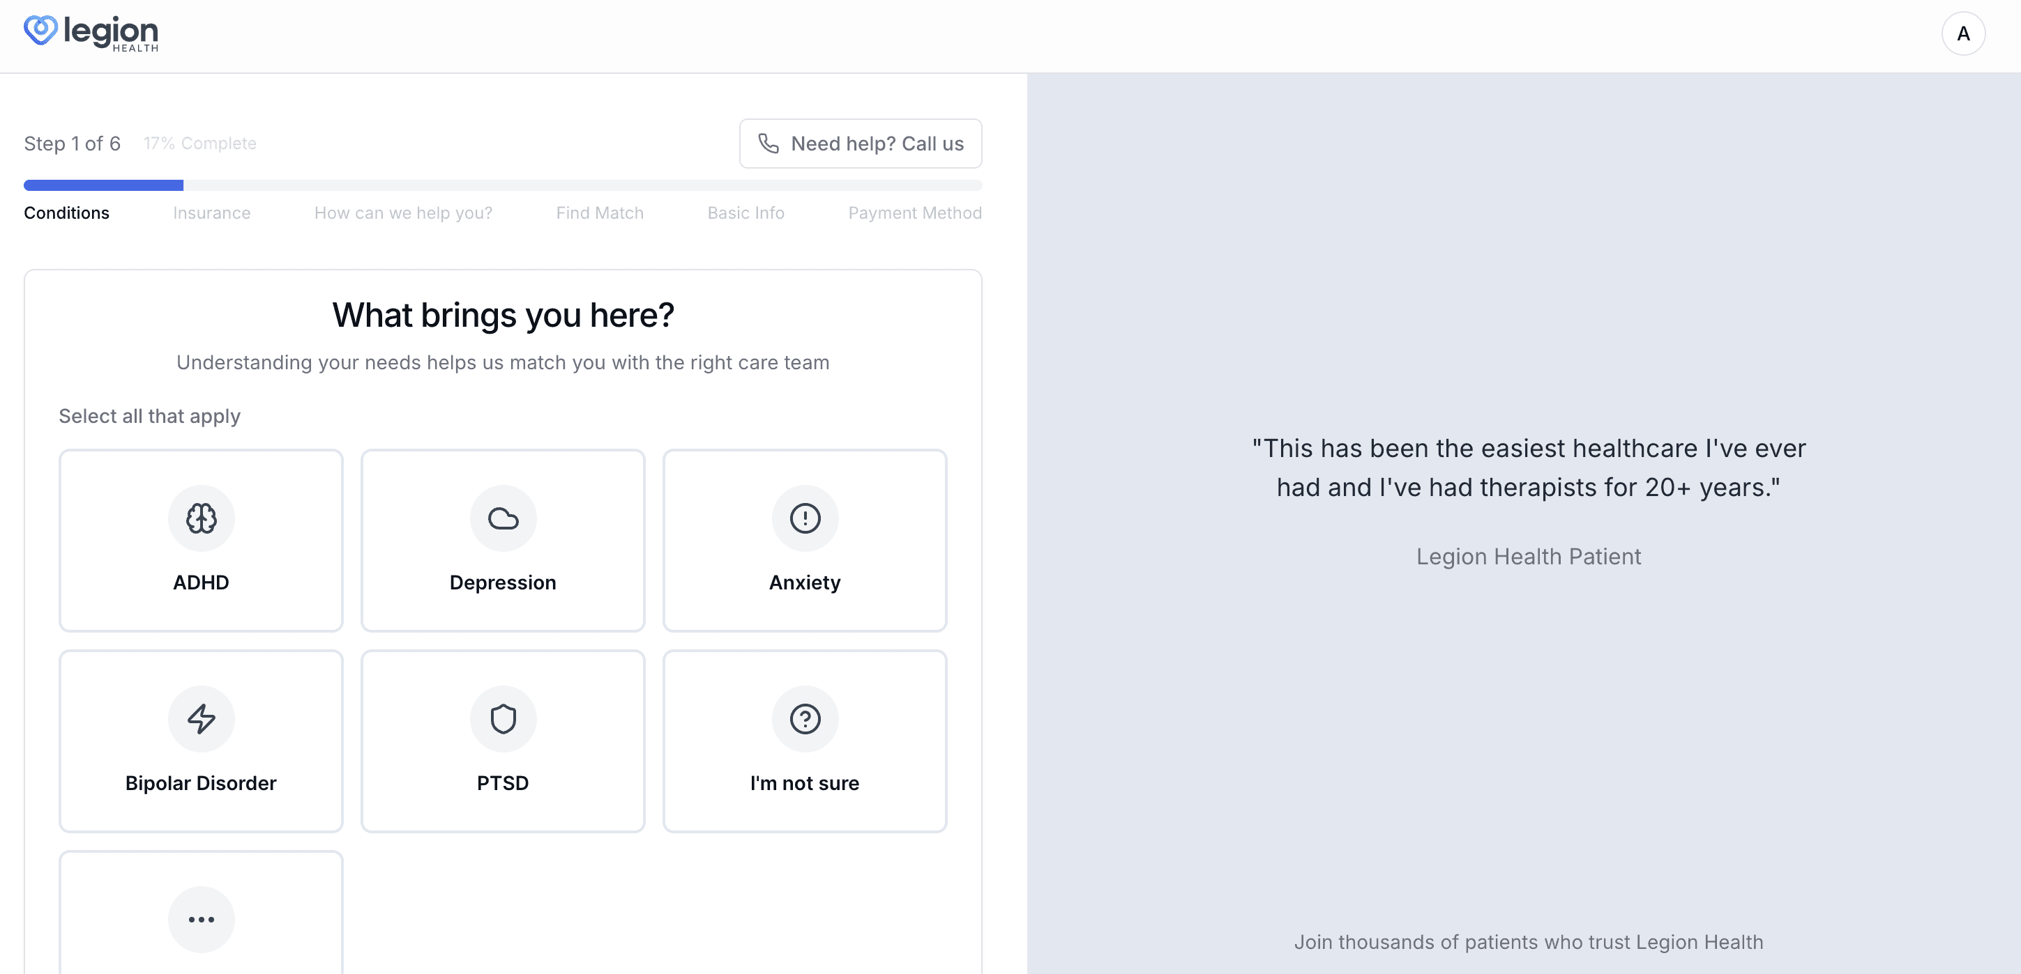Toggle the Bipolar Disorder option label
Screen dimensions: 2021x974
pyautogui.click(x=201, y=783)
